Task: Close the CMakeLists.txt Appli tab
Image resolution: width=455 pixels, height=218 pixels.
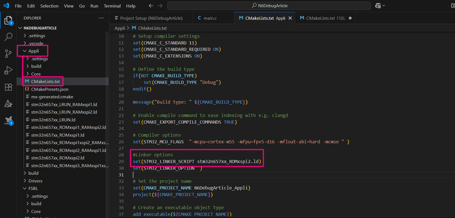Action: tap(290, 18)
